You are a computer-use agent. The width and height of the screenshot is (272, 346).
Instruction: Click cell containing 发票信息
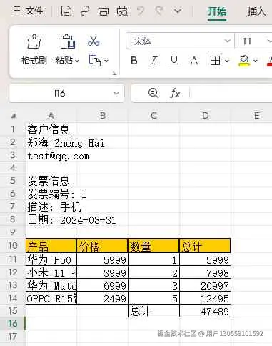[51, 181]
